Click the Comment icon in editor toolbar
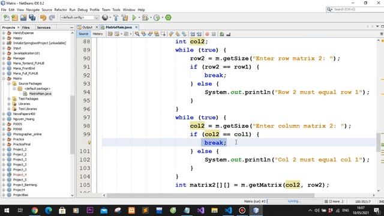The width and height of the screenshot is (384, 216). pos(222,34)
